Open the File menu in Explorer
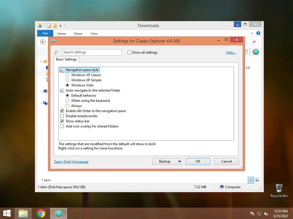 click(45, 33)
